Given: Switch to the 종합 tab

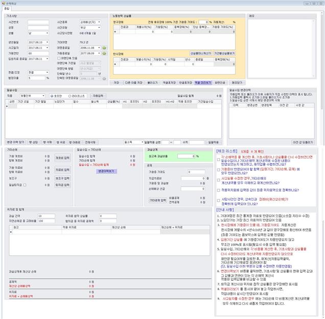Looking at the screenshot, I should point(7,9).
